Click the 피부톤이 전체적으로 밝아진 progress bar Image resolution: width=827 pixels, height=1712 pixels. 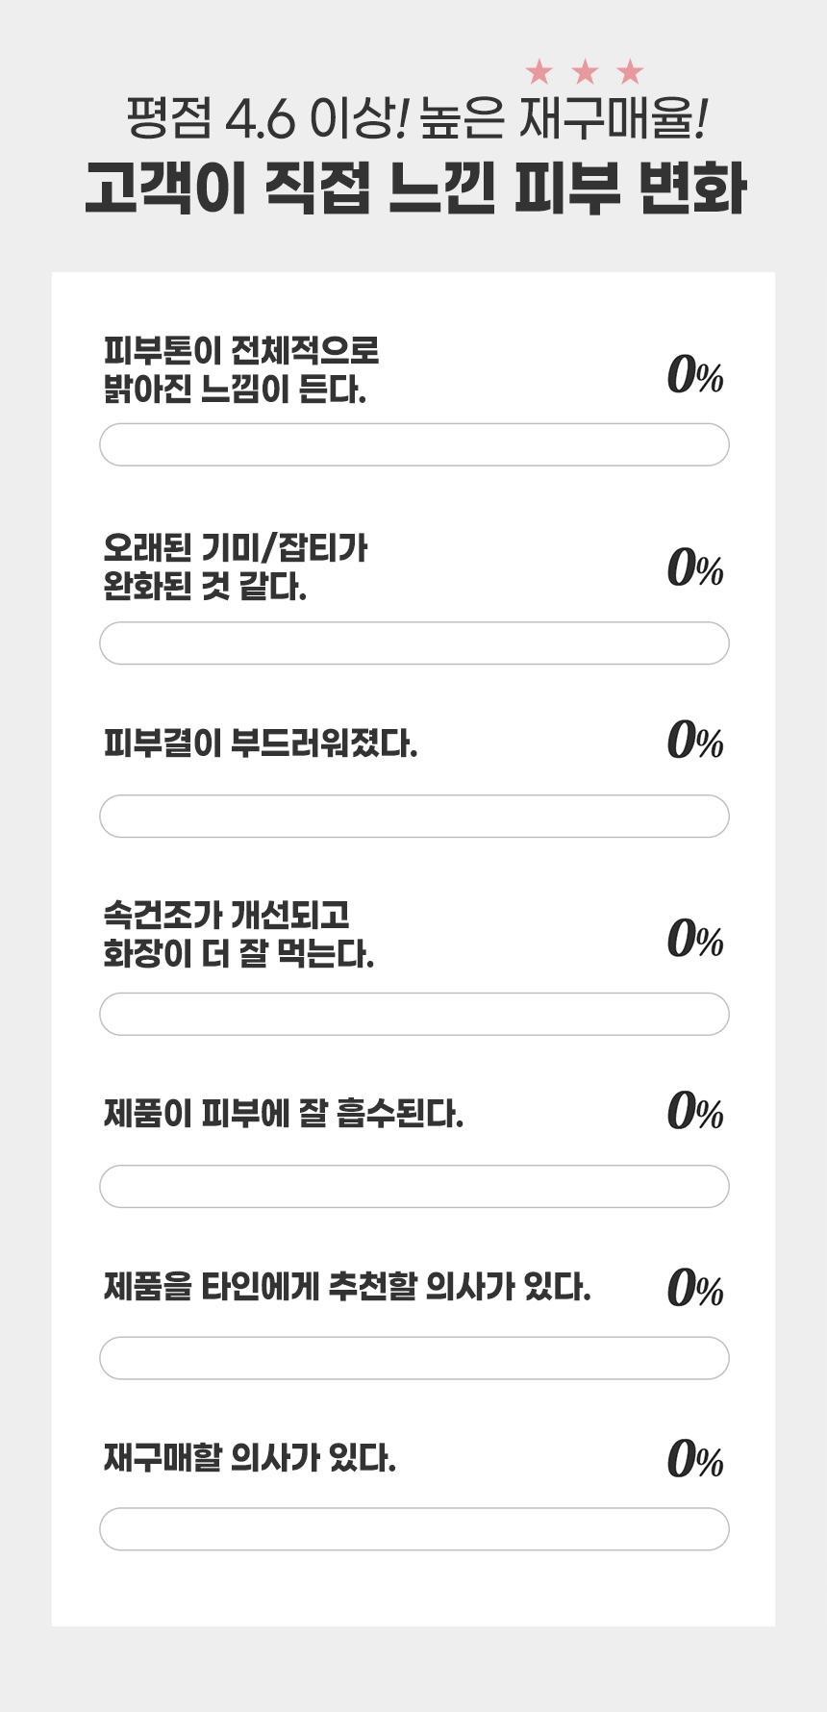pos(414,444)
